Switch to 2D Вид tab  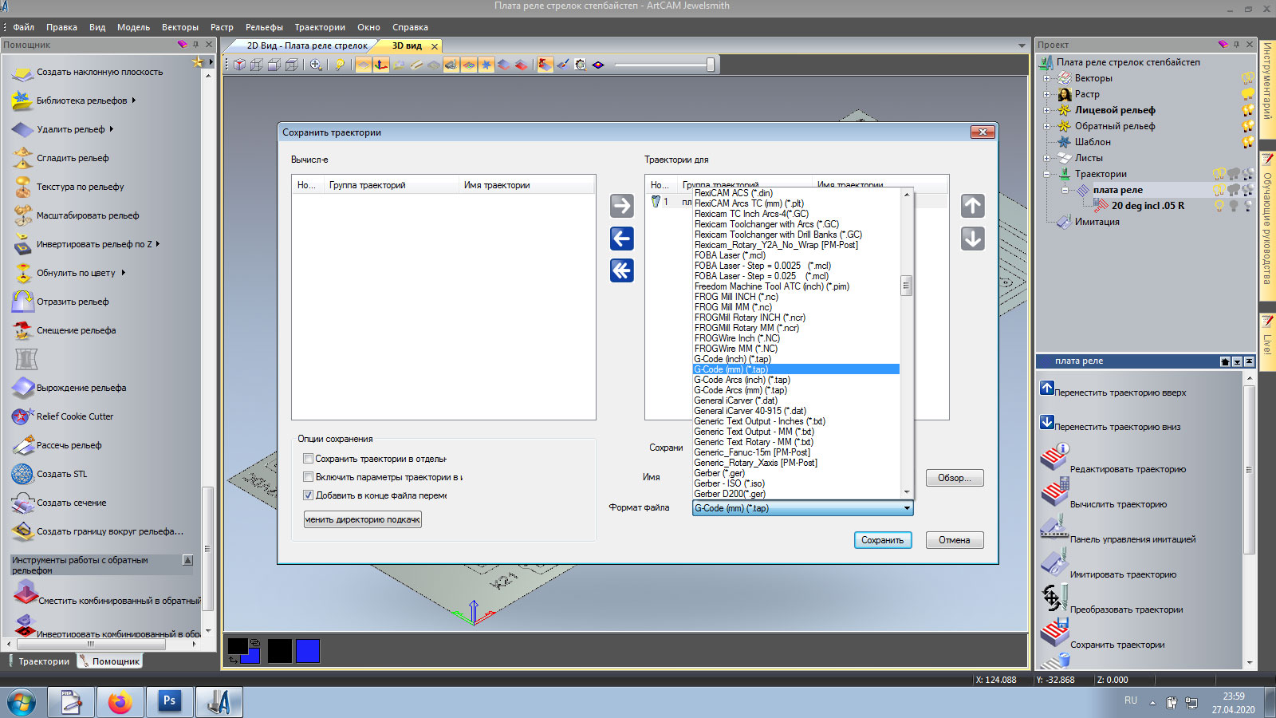(x=306, y=45)
